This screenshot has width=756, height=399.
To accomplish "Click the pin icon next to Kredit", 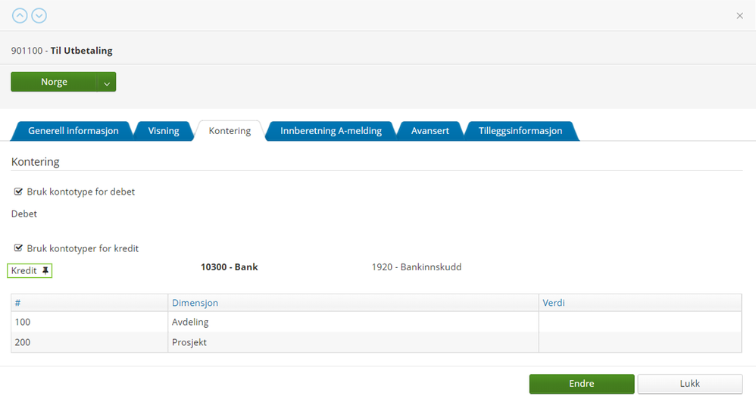I will pos(45,270).
